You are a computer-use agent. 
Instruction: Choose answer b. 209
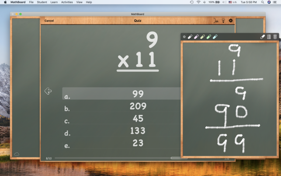pos(121,106)
